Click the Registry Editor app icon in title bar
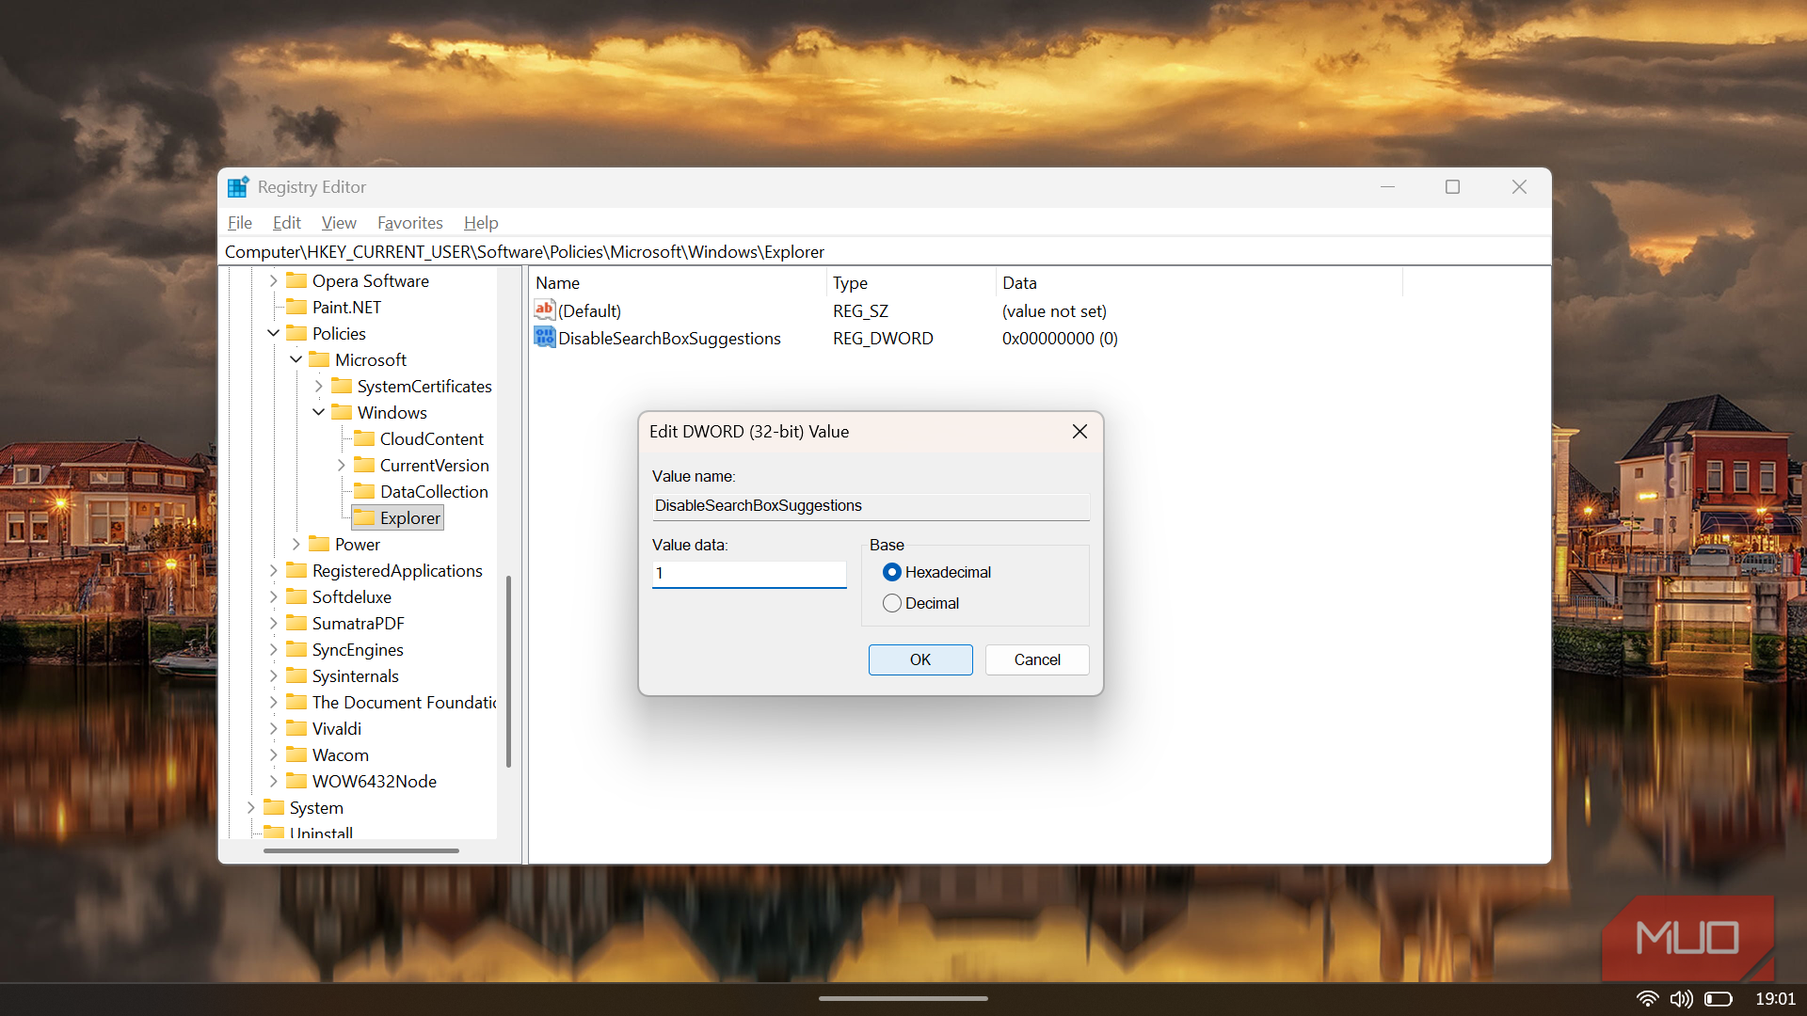Image resolution: width=1807 pixels, height=1016 pixels. pyautogui.click(x=238, y=187)
